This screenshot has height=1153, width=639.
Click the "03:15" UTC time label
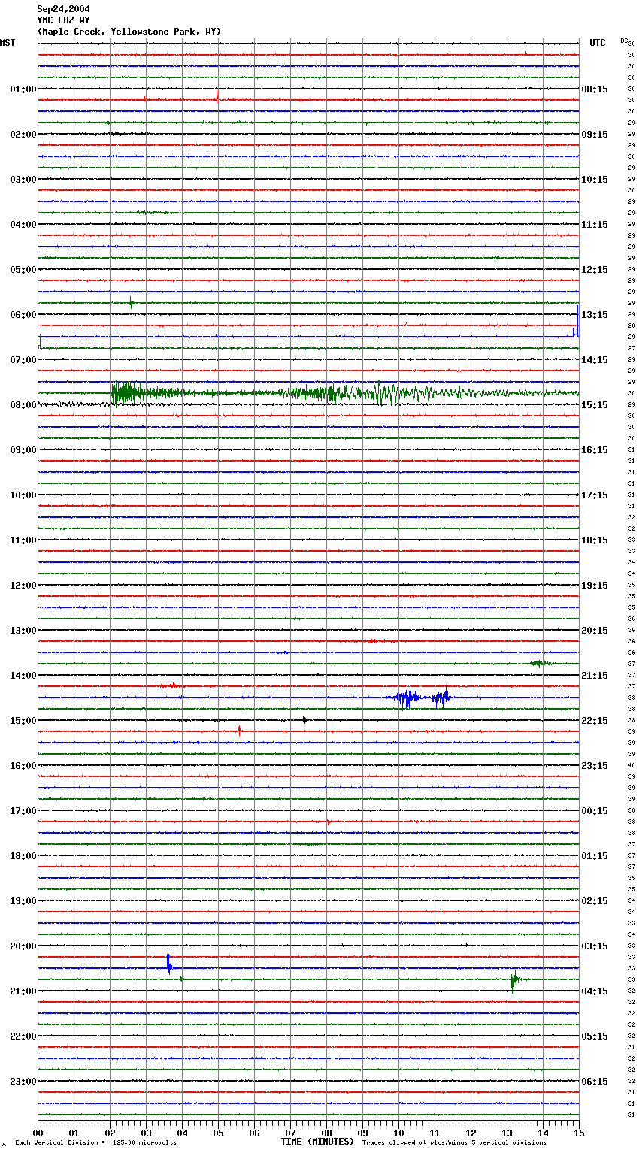click(595, 946)
